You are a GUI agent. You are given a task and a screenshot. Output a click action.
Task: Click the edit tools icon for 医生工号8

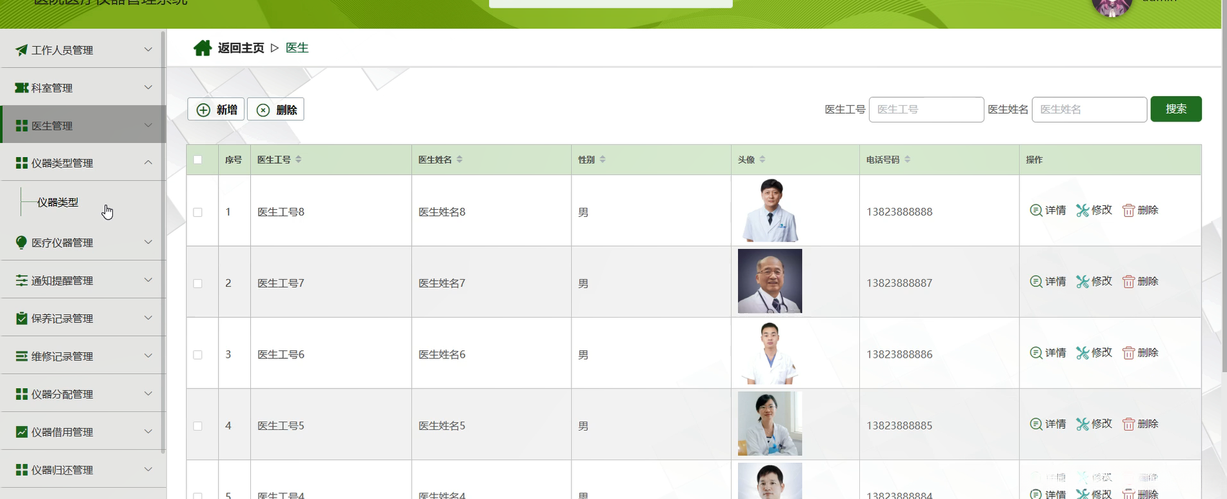tap(1082, 210)
